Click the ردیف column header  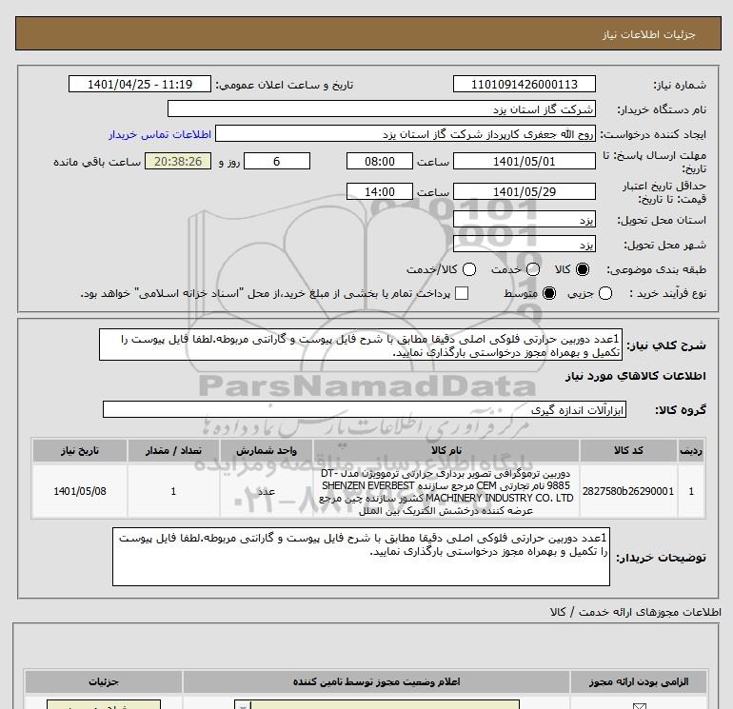tap(691, 450)
